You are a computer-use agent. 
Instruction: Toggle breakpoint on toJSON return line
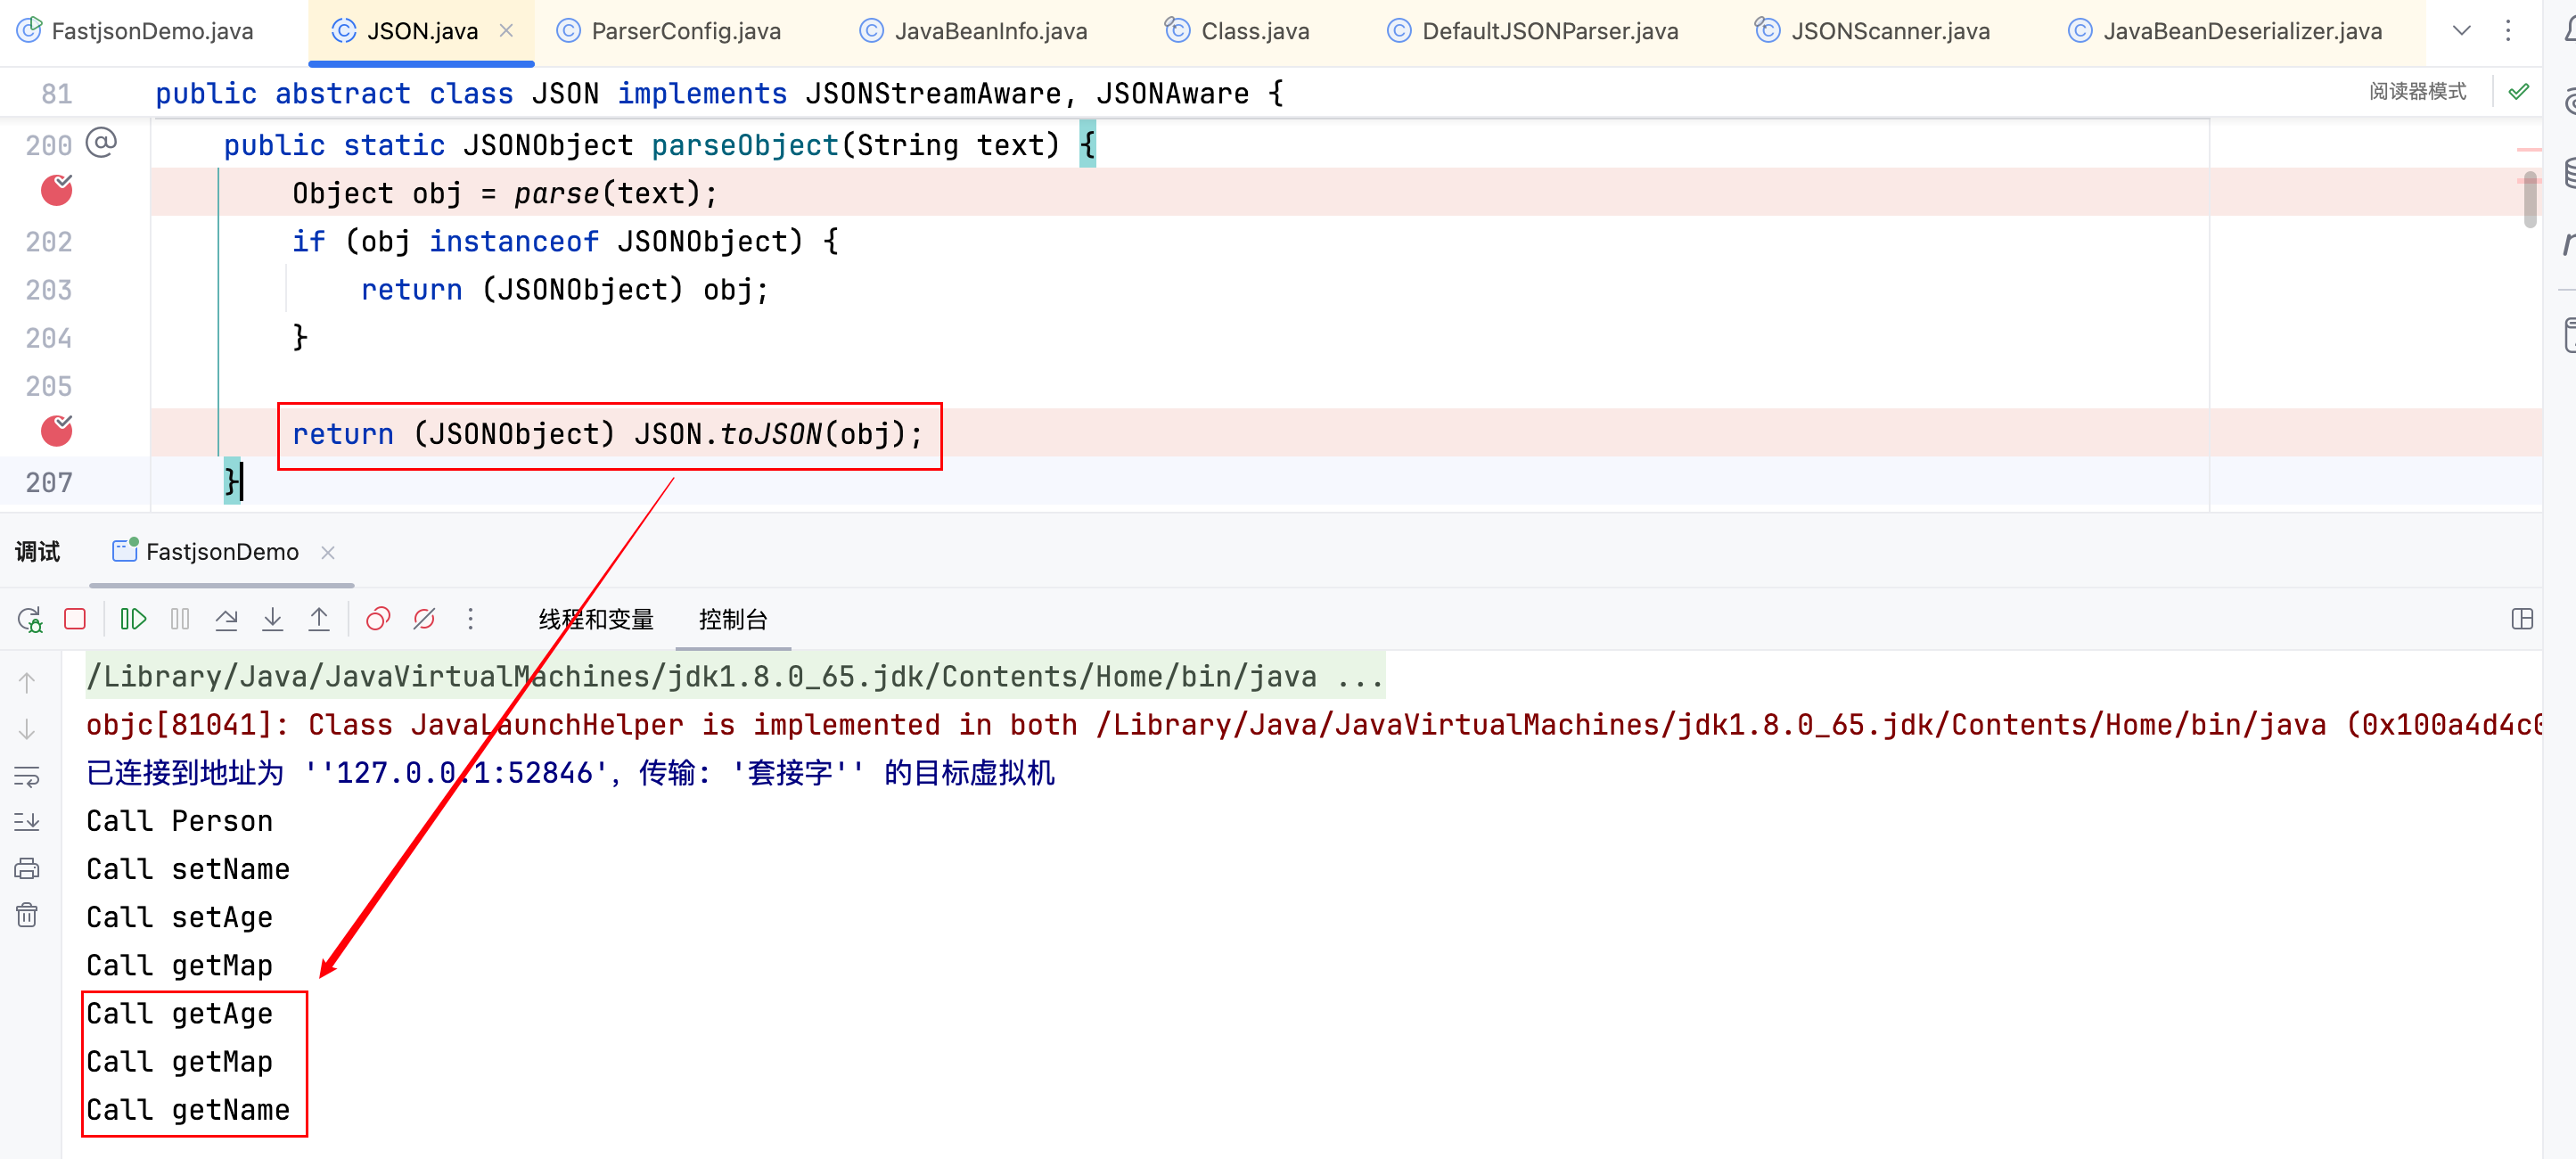[57, 431]
